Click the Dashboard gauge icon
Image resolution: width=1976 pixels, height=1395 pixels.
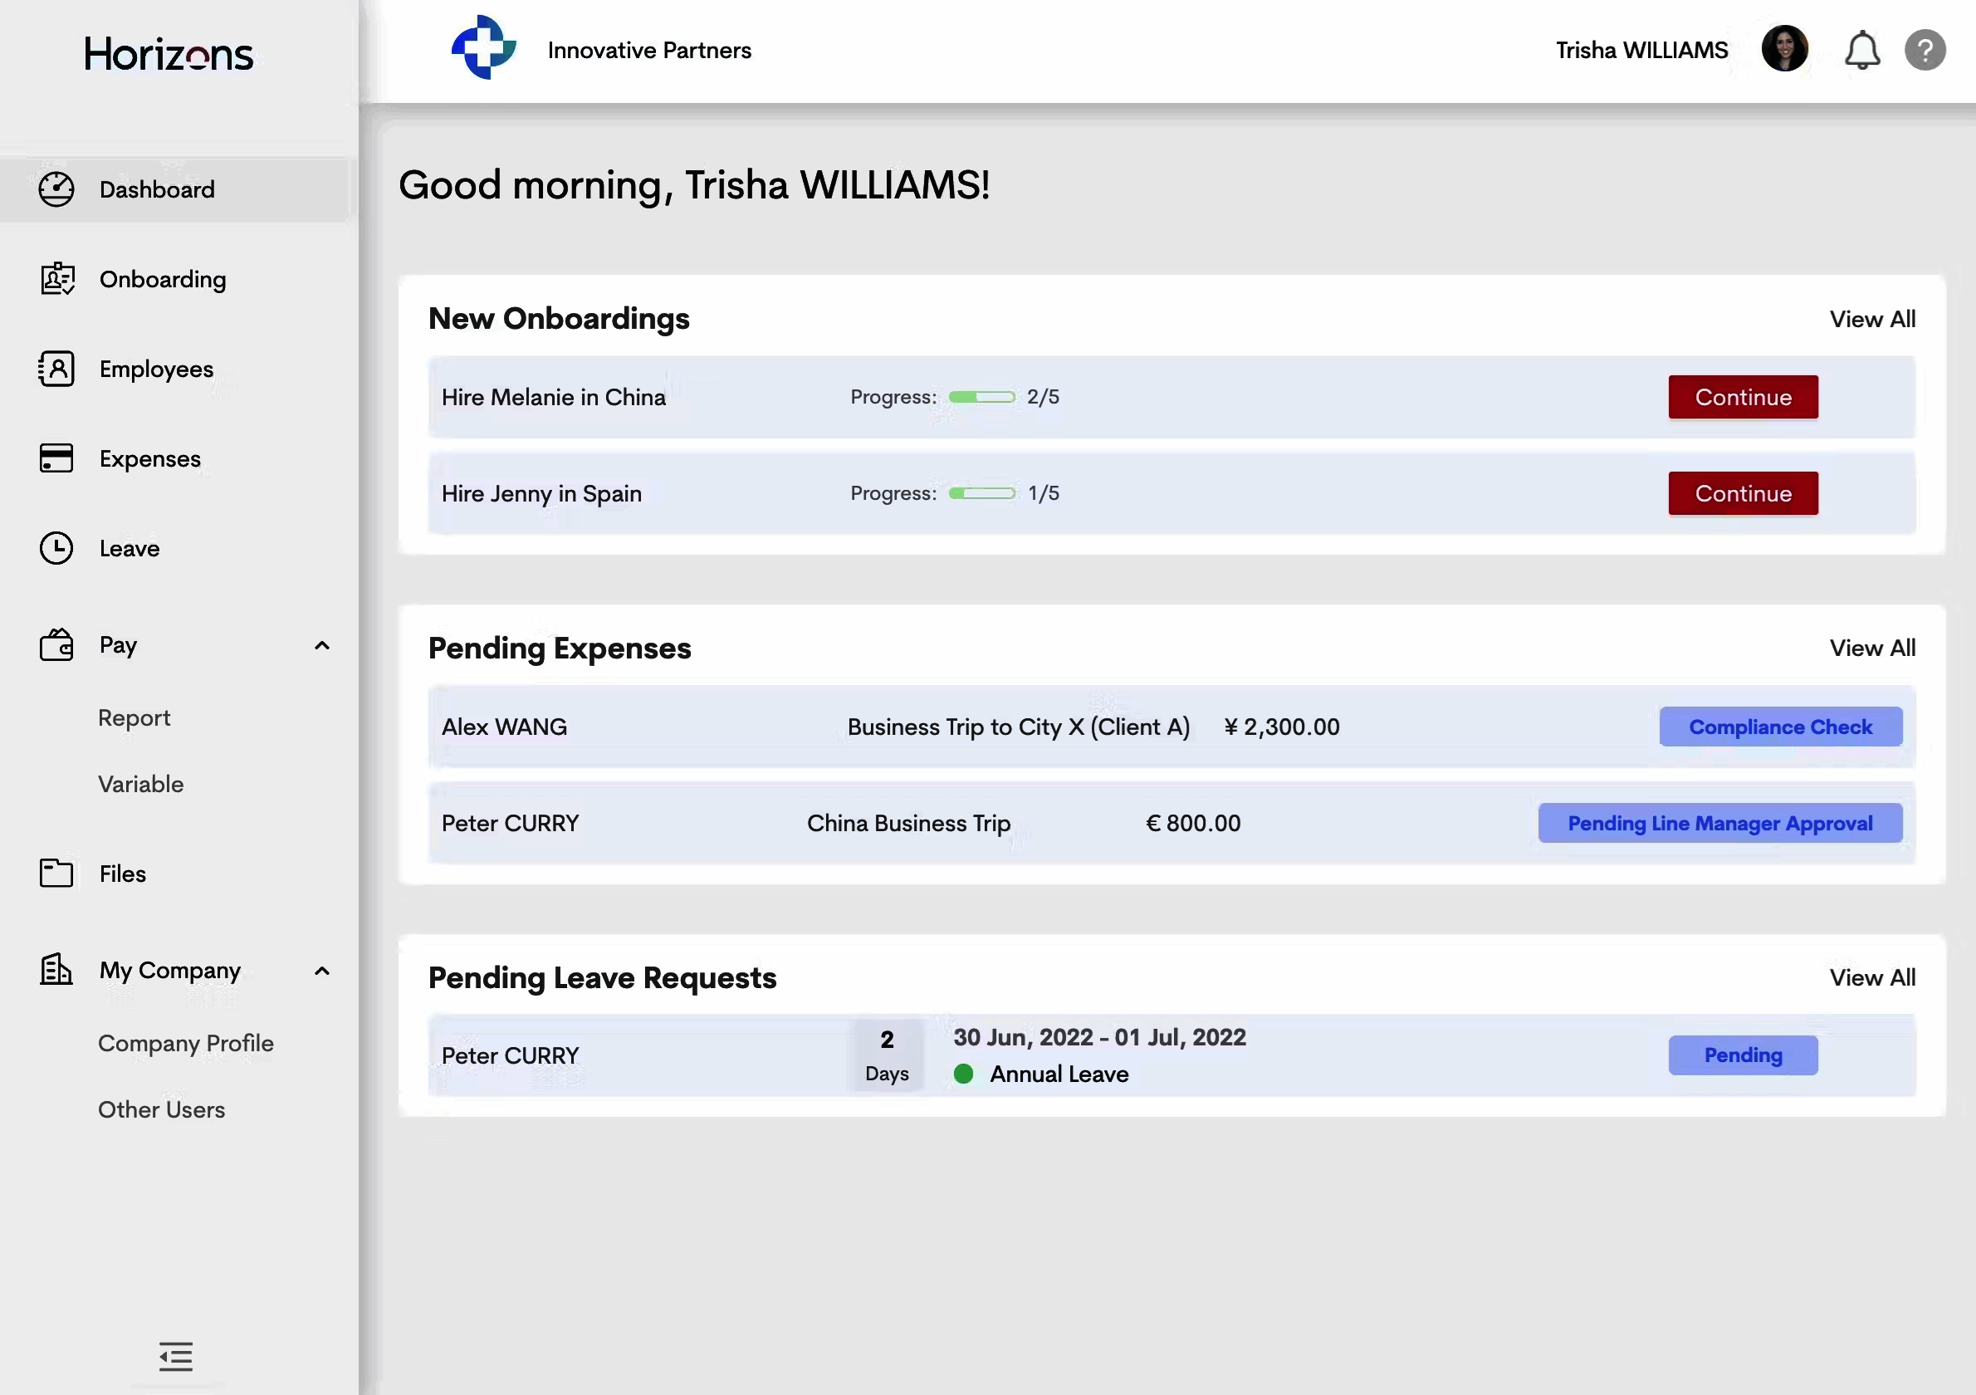pyautogui.click(x=56, y=189)
